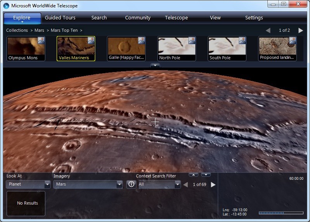Open the Guided Tours tab
The image size is (310, 222).
(60, 17)
